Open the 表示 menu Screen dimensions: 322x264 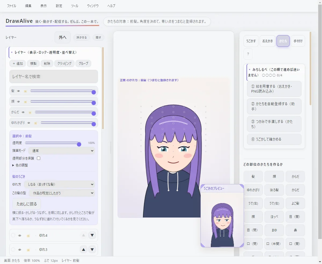click(x=43, y=6)
